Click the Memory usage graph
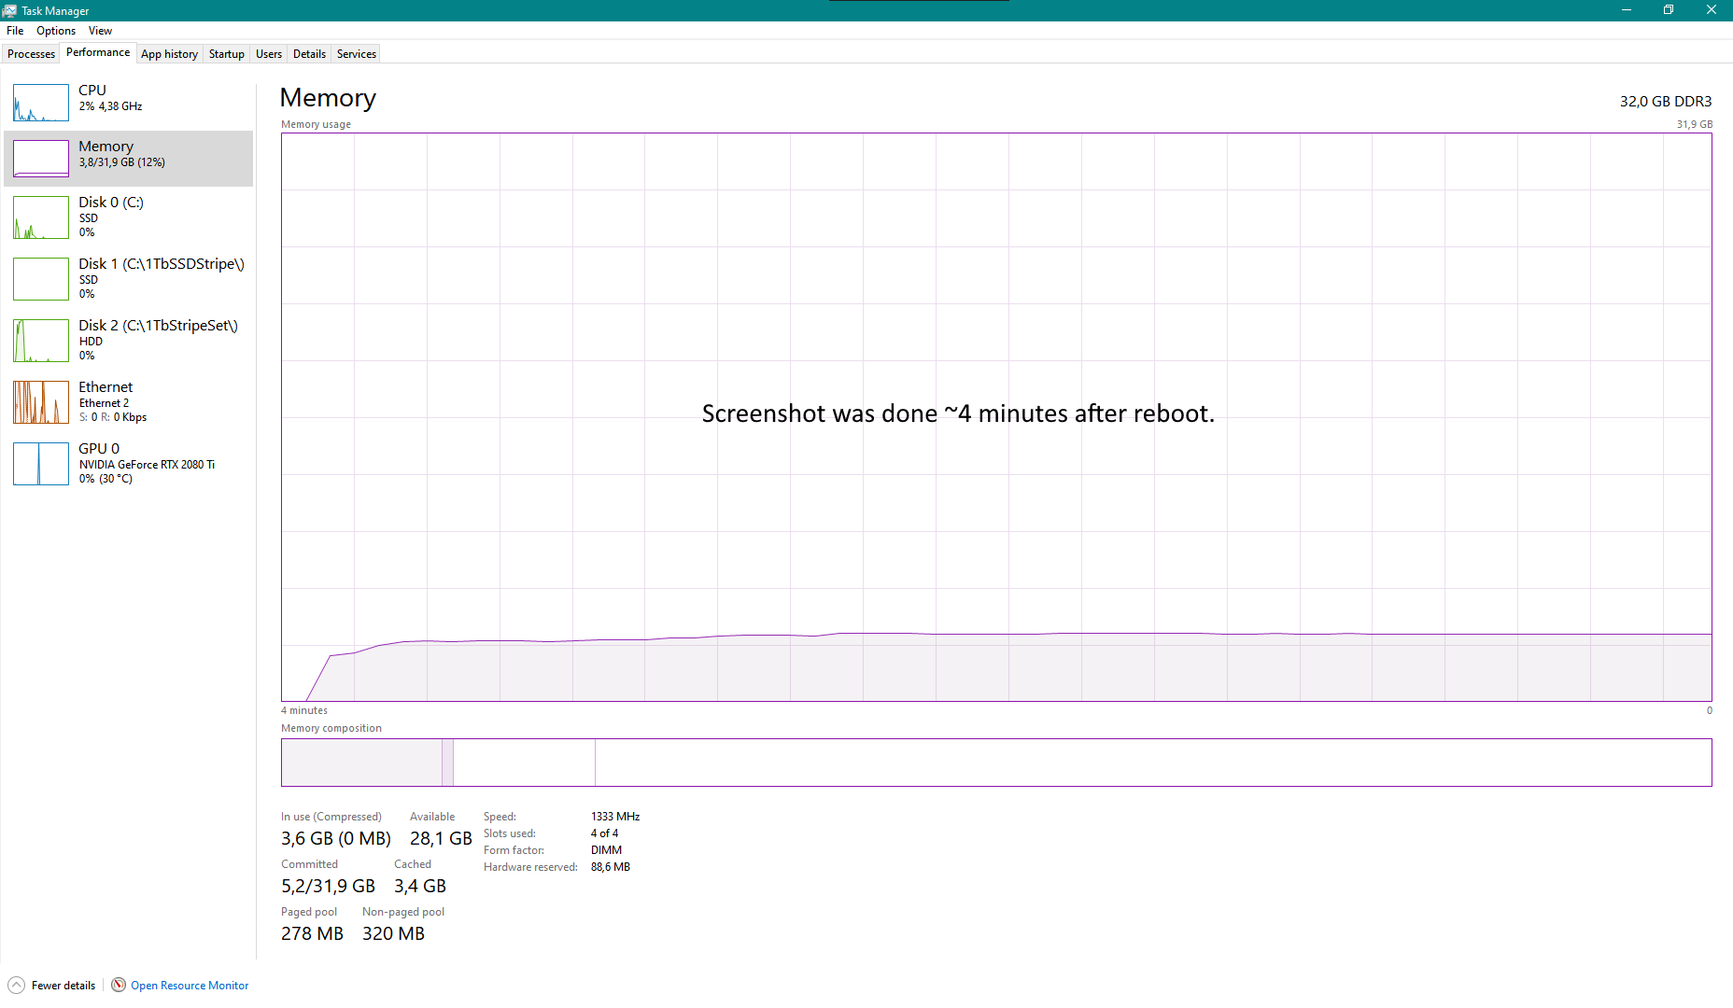This screenshot has width=1733, height=1008. (996, 417)
